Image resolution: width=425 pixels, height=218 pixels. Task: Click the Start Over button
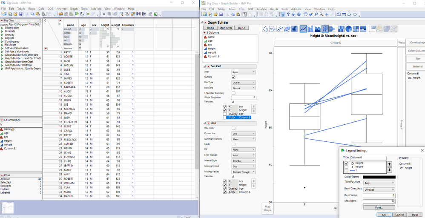click(226, 28)
